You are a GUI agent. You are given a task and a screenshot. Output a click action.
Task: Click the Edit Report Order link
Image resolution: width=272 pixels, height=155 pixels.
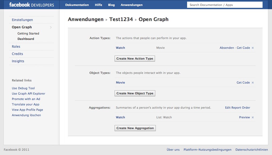[238, 108]
